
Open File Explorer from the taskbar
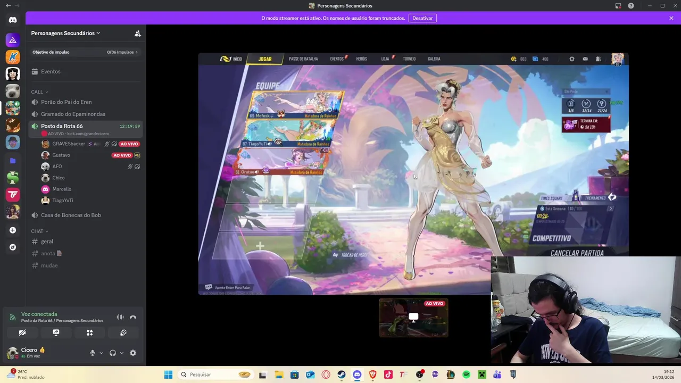(279, 374)
